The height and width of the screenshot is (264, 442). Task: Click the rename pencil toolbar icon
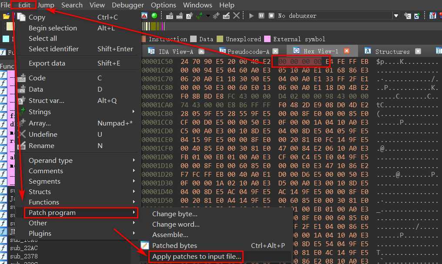point(226,16)
